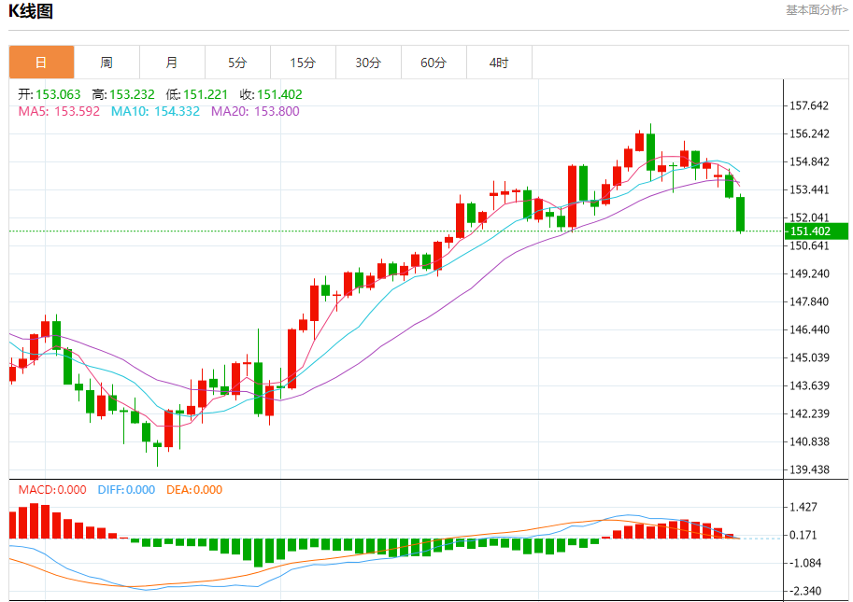Open the 15分 timeframe tab
The height and width of the screenshot is (602, 853).
click(303, 63)
